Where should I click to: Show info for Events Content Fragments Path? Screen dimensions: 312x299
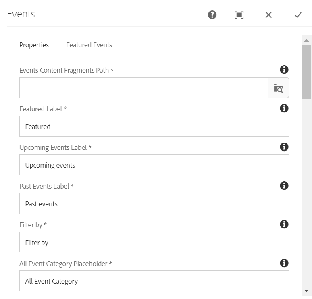(284, 70)
